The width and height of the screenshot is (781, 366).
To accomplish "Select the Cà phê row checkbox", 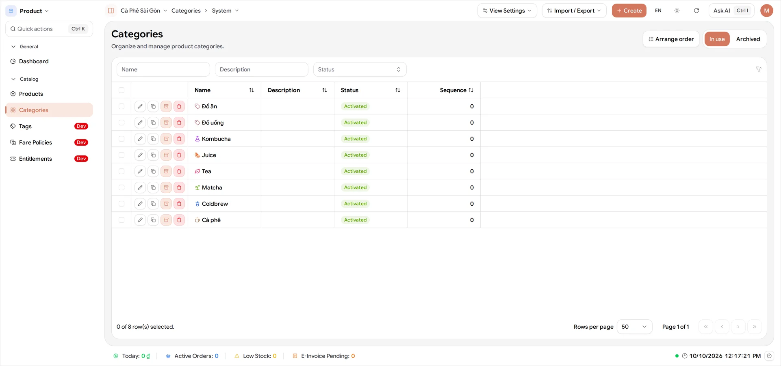I will (121, 220).
